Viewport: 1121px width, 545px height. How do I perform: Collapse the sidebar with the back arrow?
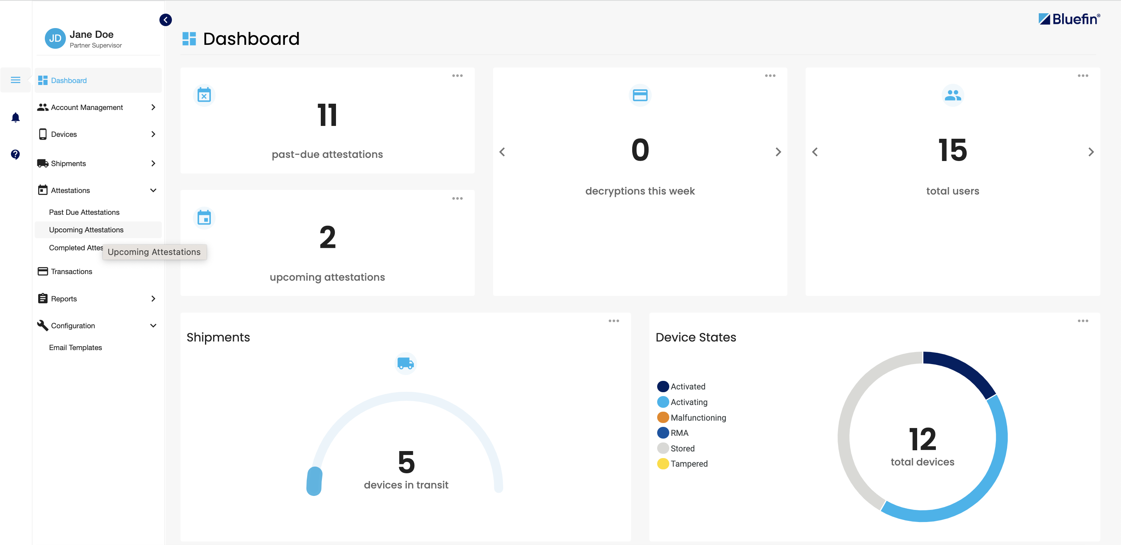(x=165, y=19)
